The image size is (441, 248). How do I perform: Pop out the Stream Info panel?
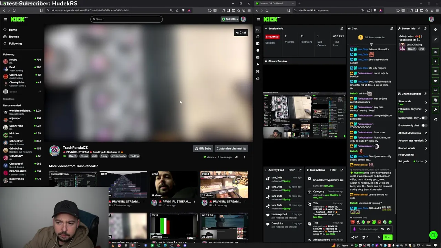pyautogui.click(x=425, y=29)
